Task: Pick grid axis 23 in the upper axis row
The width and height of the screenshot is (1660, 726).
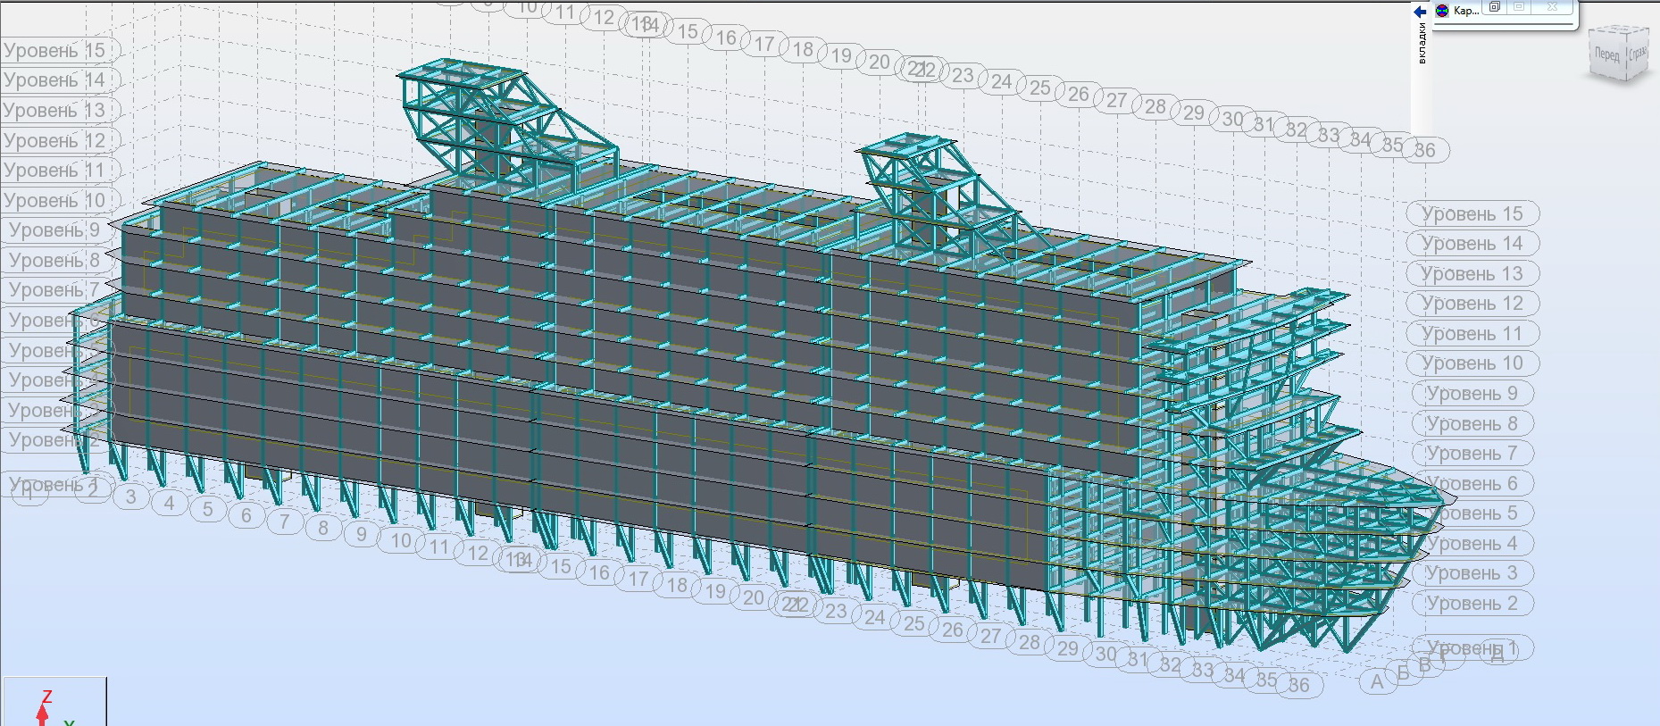Action: (x=963, y=75)
